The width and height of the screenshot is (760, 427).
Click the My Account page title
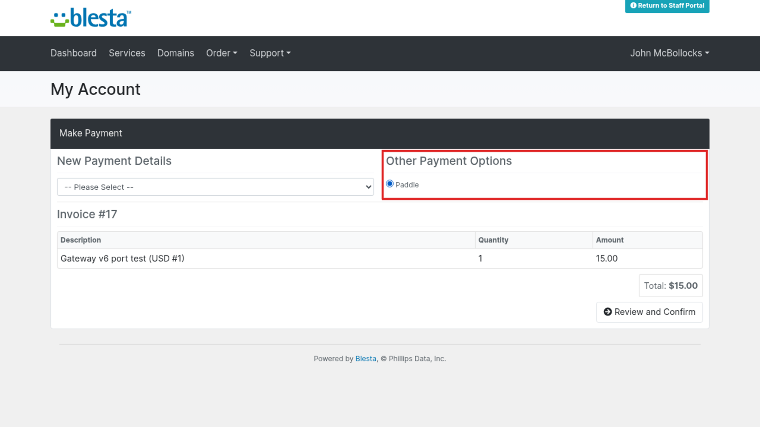(x=95, y=89)
